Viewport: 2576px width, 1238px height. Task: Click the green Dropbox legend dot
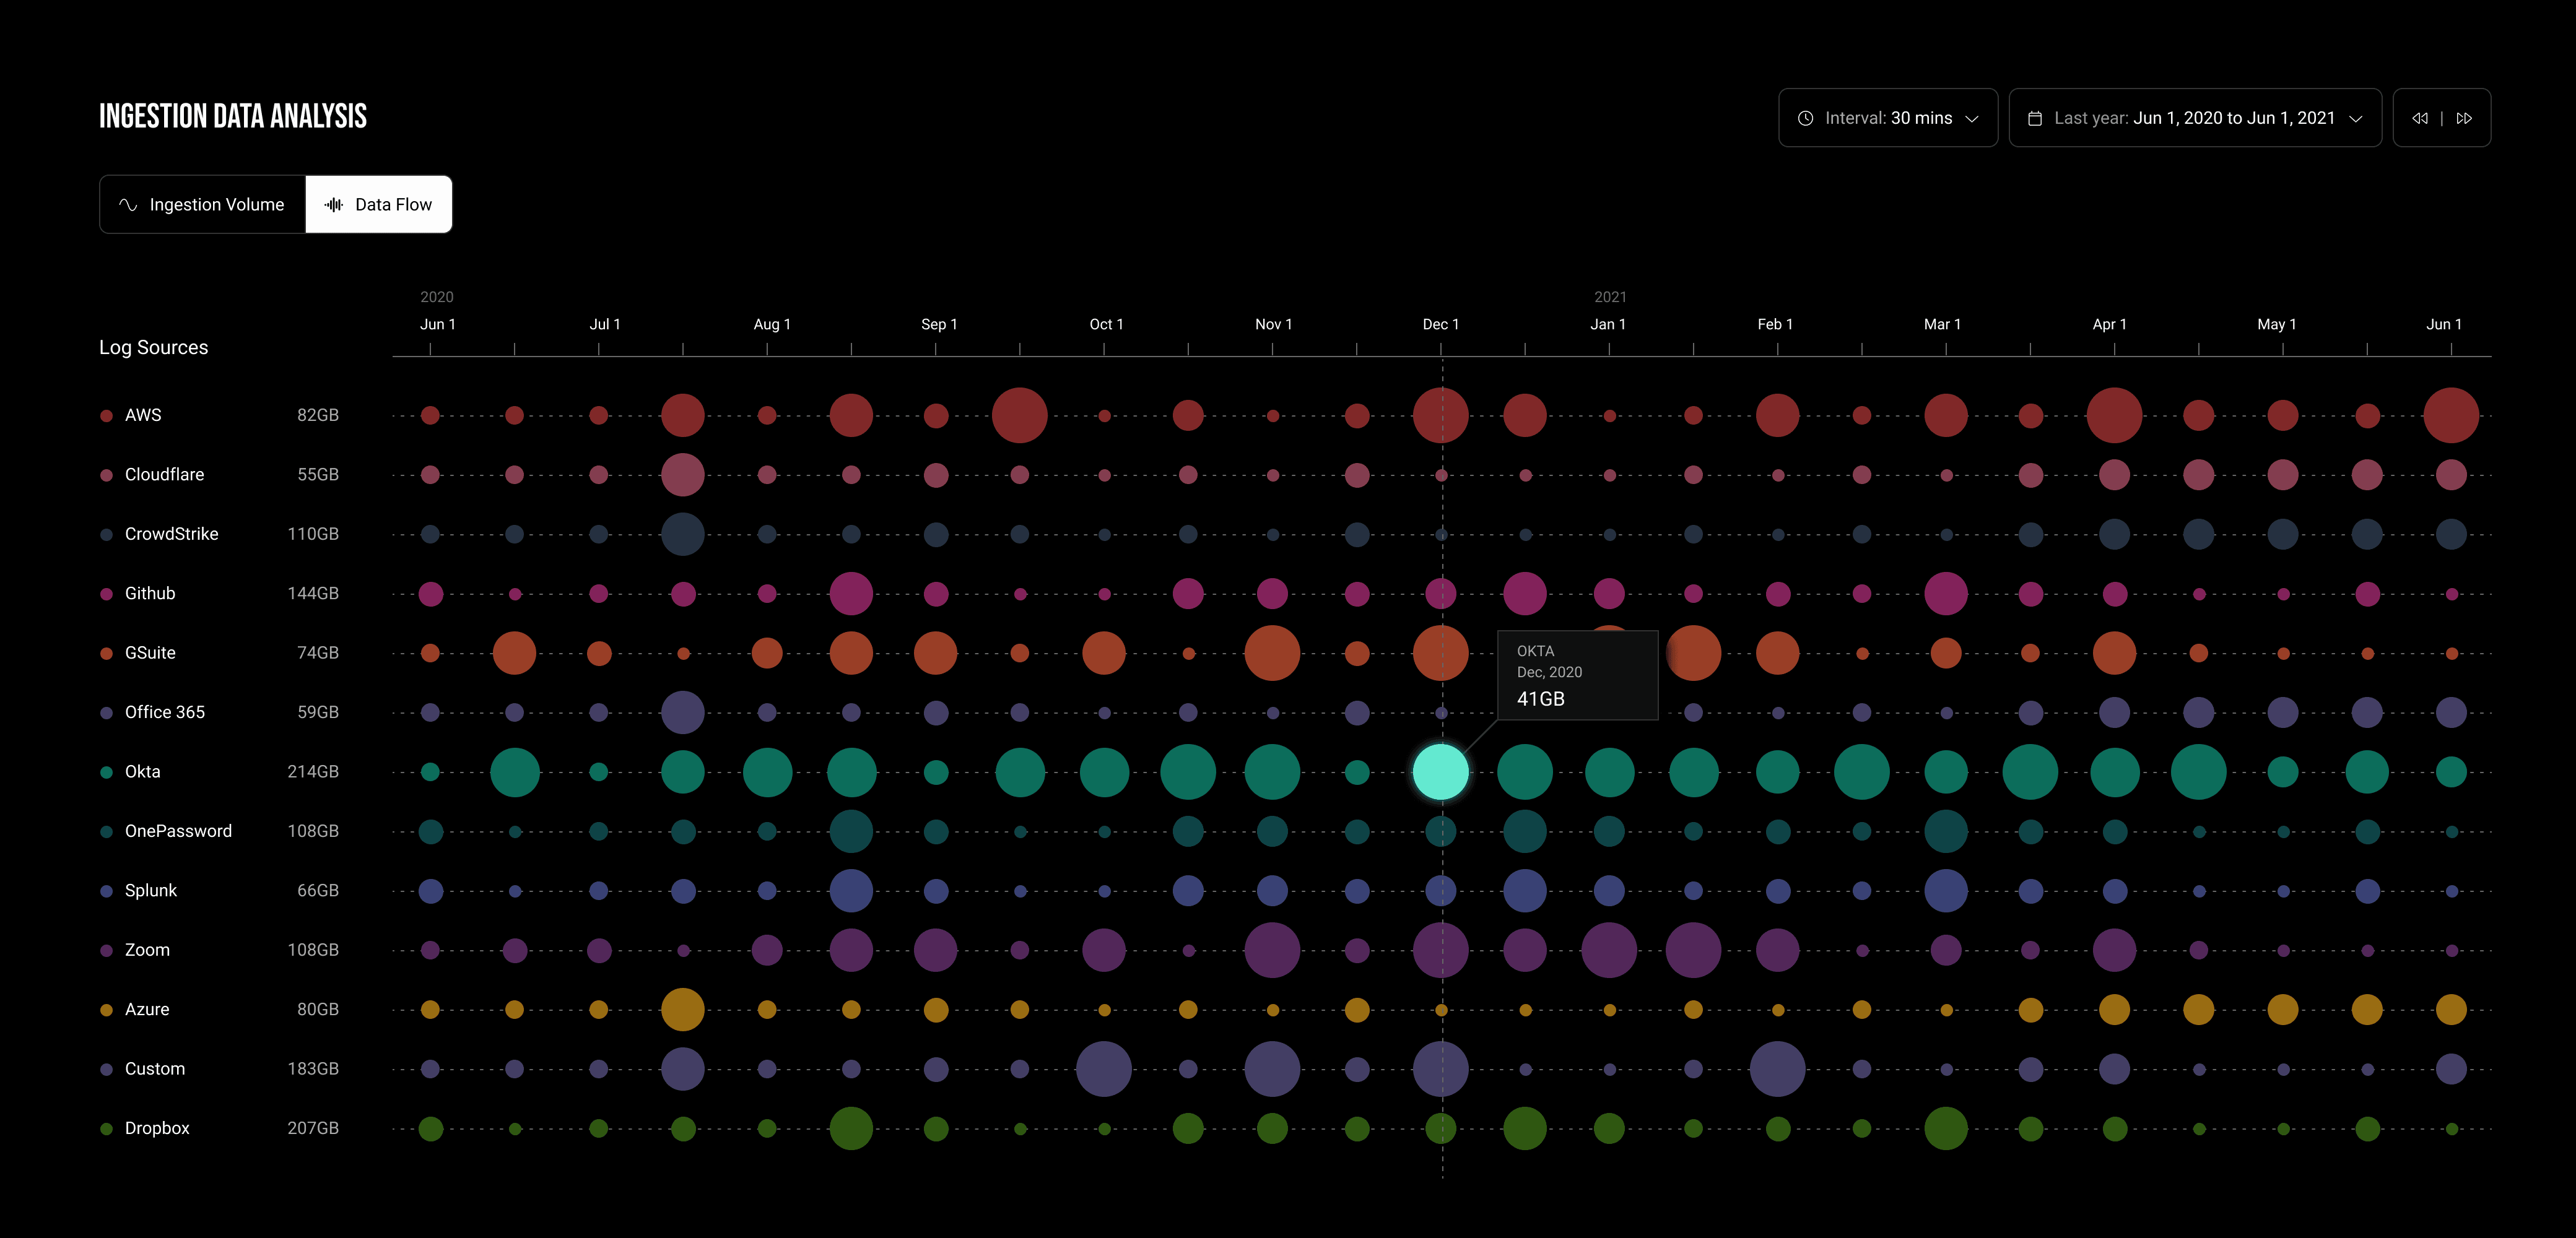coord(106,1128)
